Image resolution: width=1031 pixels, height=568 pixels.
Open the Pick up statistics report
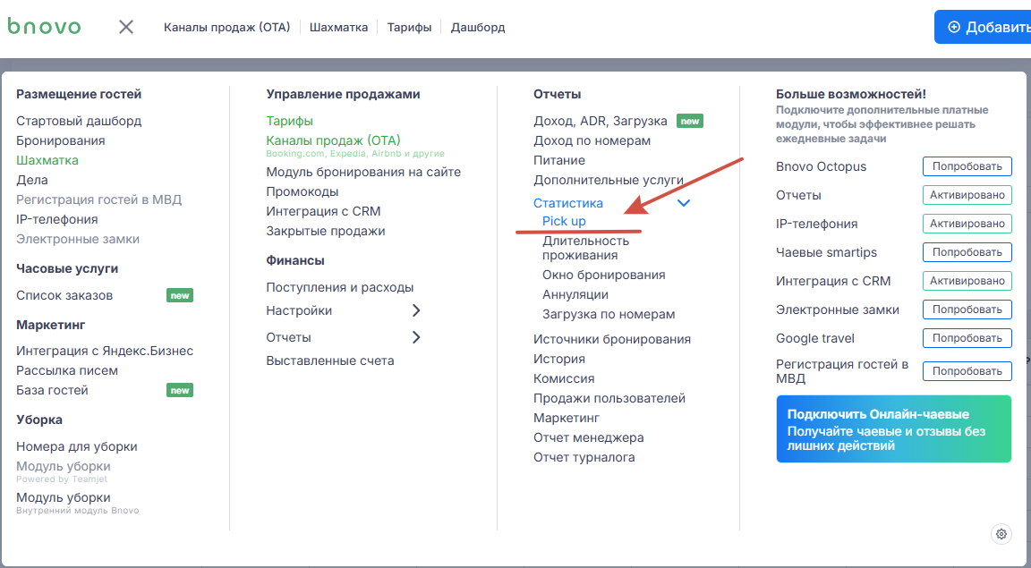coord(564,221)
